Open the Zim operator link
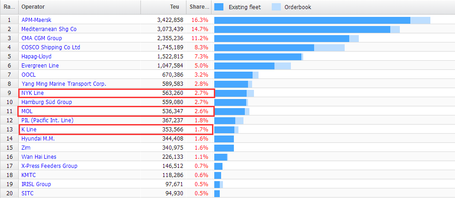 click(x=26, y=148)
